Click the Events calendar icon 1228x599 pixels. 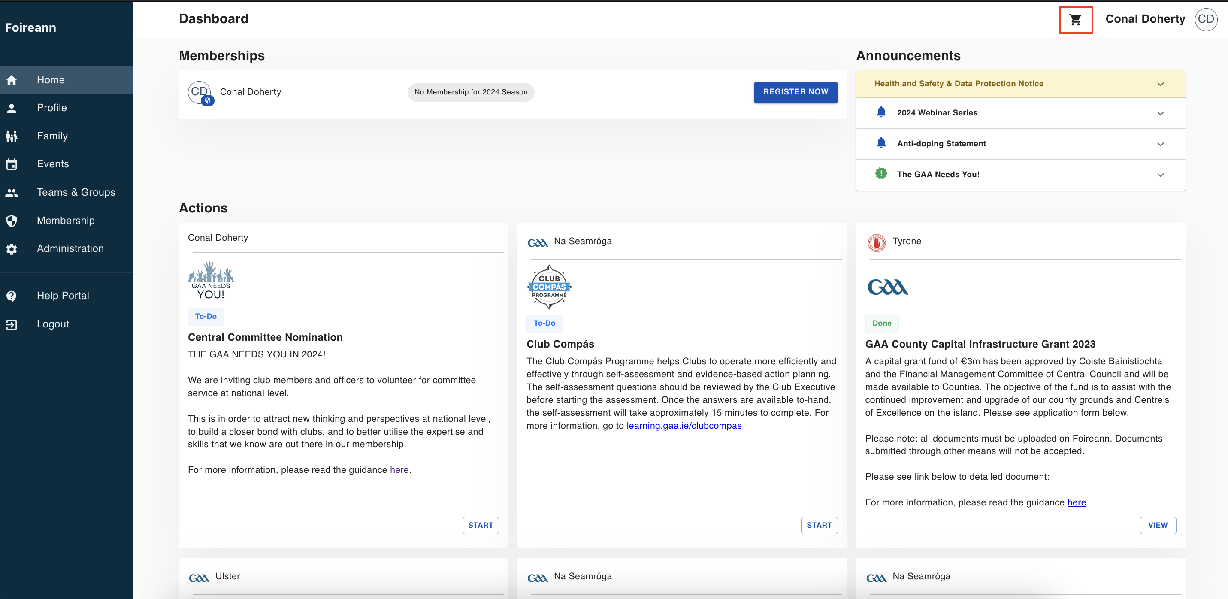12,164
